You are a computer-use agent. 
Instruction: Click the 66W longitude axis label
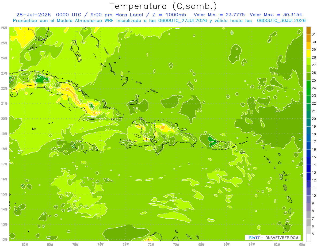click(226, 244)
